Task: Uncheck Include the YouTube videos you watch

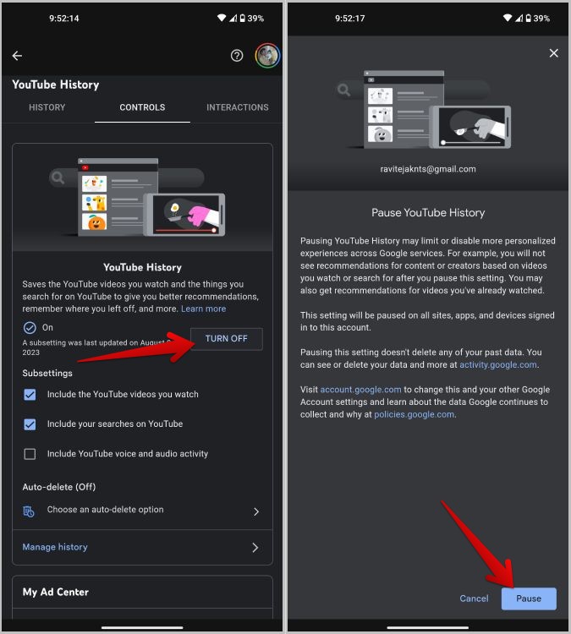Action: [30, 394]
